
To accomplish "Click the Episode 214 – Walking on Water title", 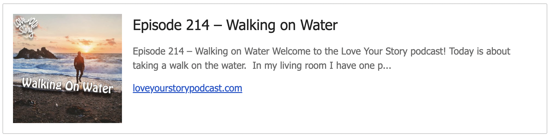I will pyautogui.click(x=235, y=25).
